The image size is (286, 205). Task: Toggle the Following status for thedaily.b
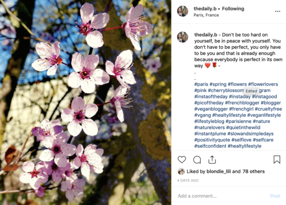point(233,9)
